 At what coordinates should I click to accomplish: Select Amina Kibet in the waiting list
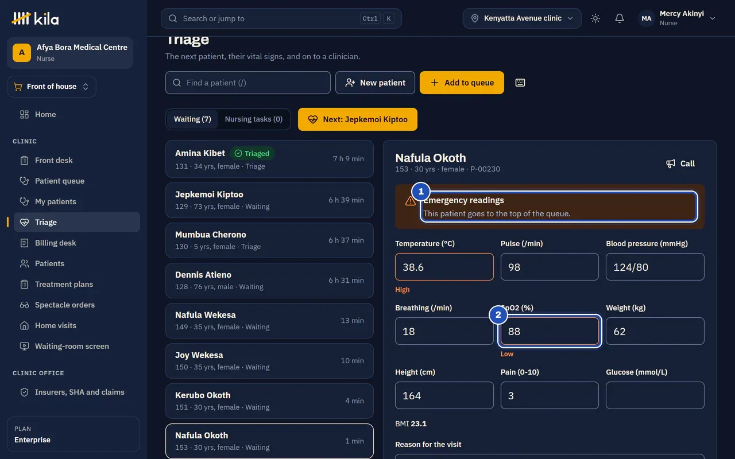point(269,159)
